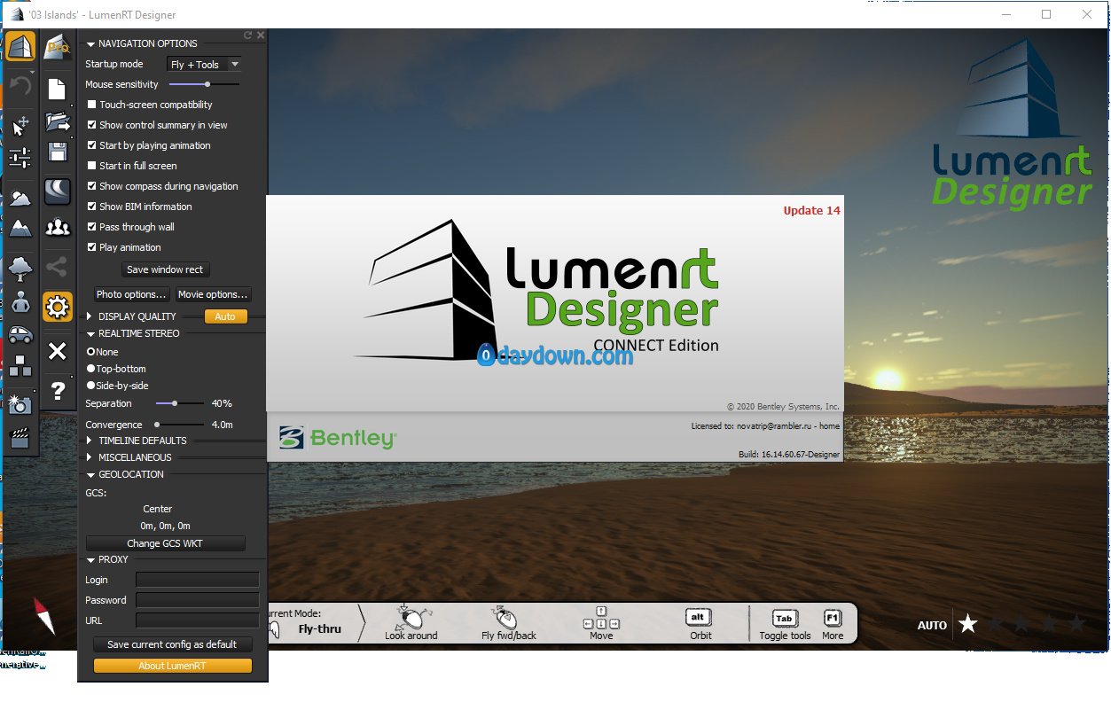The image size is (1111, 710).
Task: Collapse the PROXY section
Action: point(90,560)
